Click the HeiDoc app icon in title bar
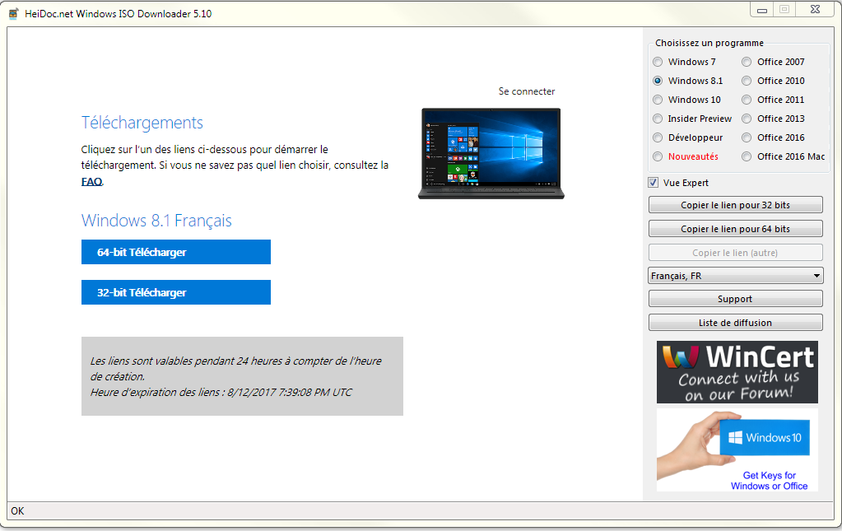The height and width of the screenshot is (531, 842). (14, 14)
